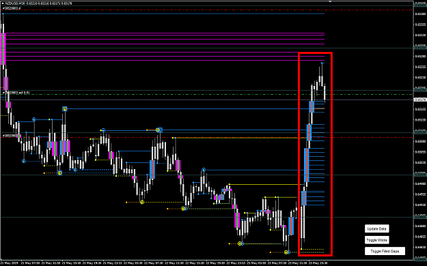Click the 0.65055 price axis label

420,152
